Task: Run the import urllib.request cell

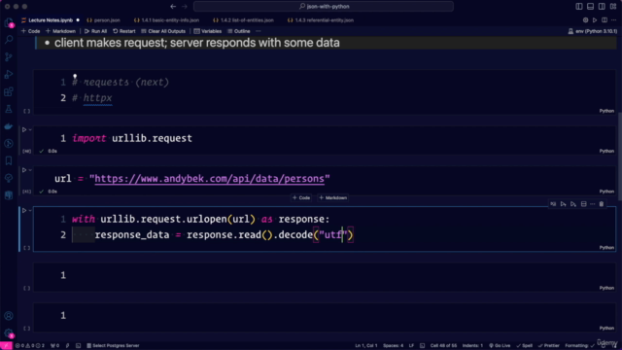Action: point(23,129)
